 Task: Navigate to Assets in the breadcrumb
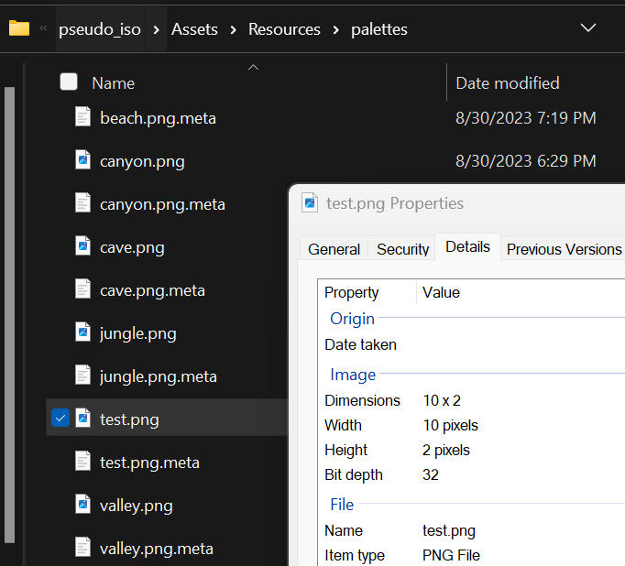(194, 29)
